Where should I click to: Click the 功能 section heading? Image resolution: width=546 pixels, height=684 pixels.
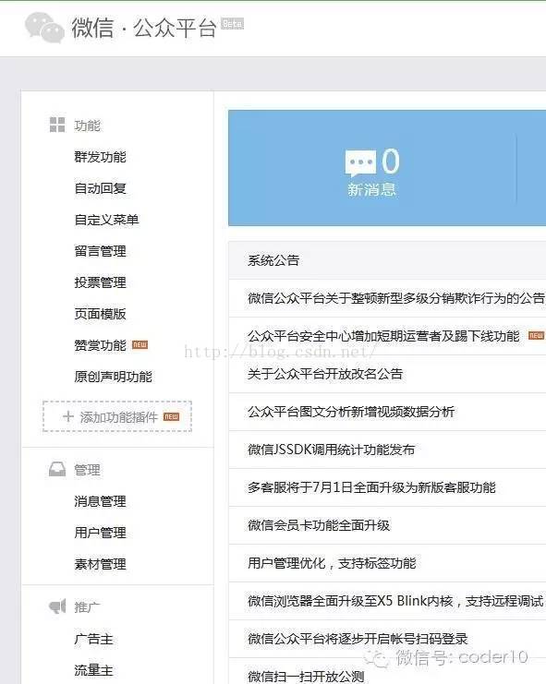click(x=87, y=126)
